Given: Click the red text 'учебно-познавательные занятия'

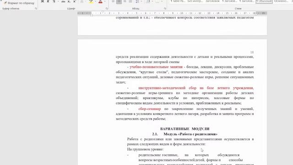Looking at the screenshot, I should coord(156,67).
